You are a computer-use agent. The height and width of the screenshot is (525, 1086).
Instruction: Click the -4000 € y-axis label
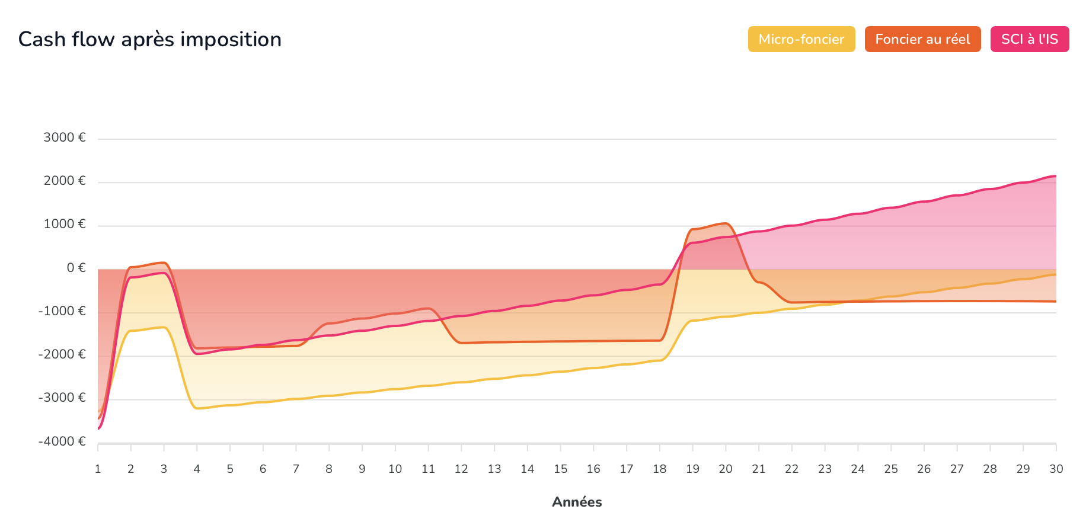tap(62, 441)
